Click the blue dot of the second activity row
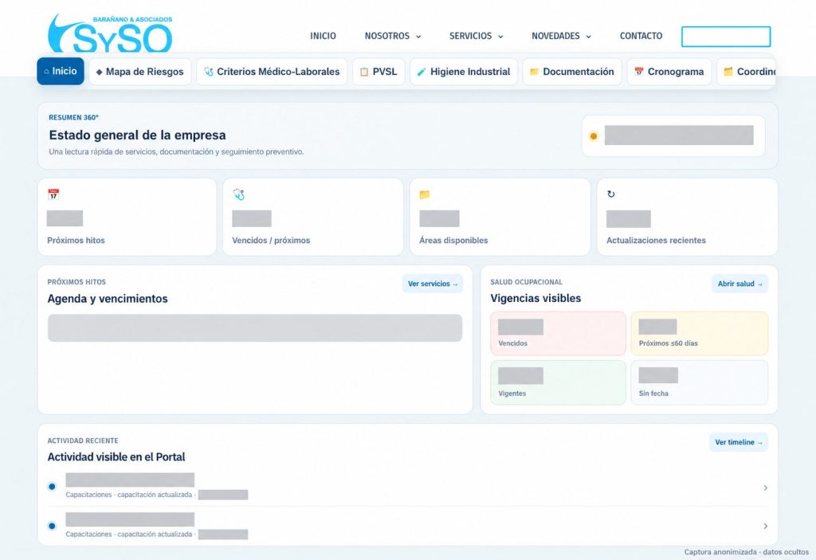The image size is (816, 560). pos(52,526)
